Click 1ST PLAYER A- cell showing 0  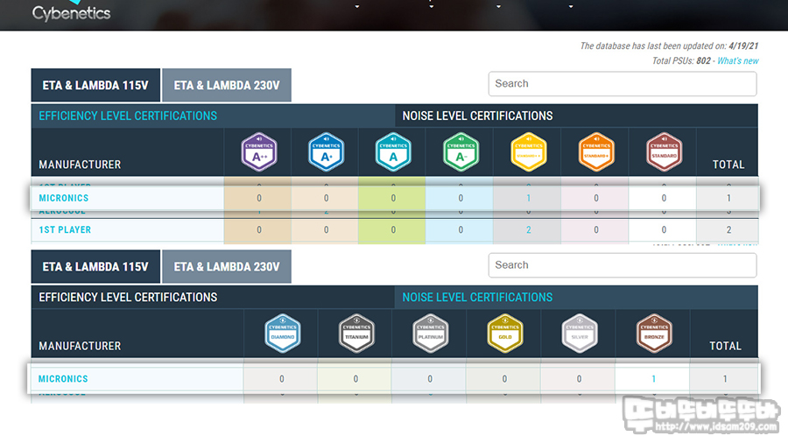[461, 230]
